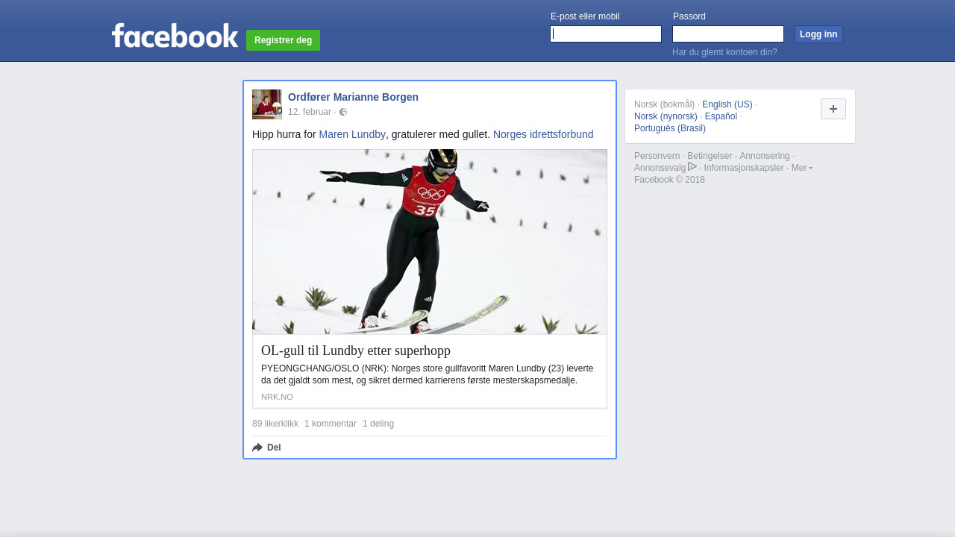955x537 pixels.
Task: Open the Maren Lundby link
Action: click(x=352, y=134)
